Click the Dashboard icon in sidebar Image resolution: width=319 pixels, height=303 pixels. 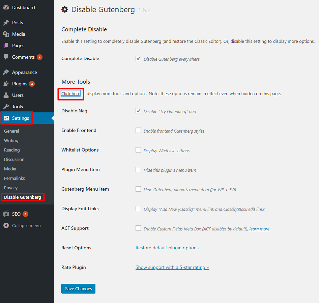click(6, 7)
